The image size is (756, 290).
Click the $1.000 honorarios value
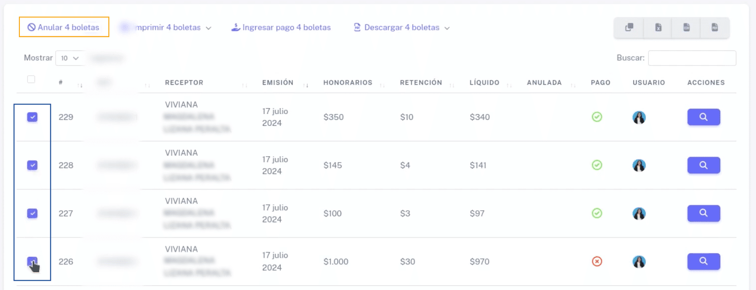[x=336, y=262]
